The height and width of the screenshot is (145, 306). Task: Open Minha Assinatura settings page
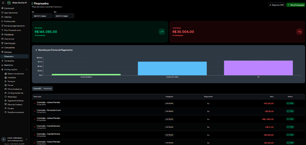click(15, 89)
